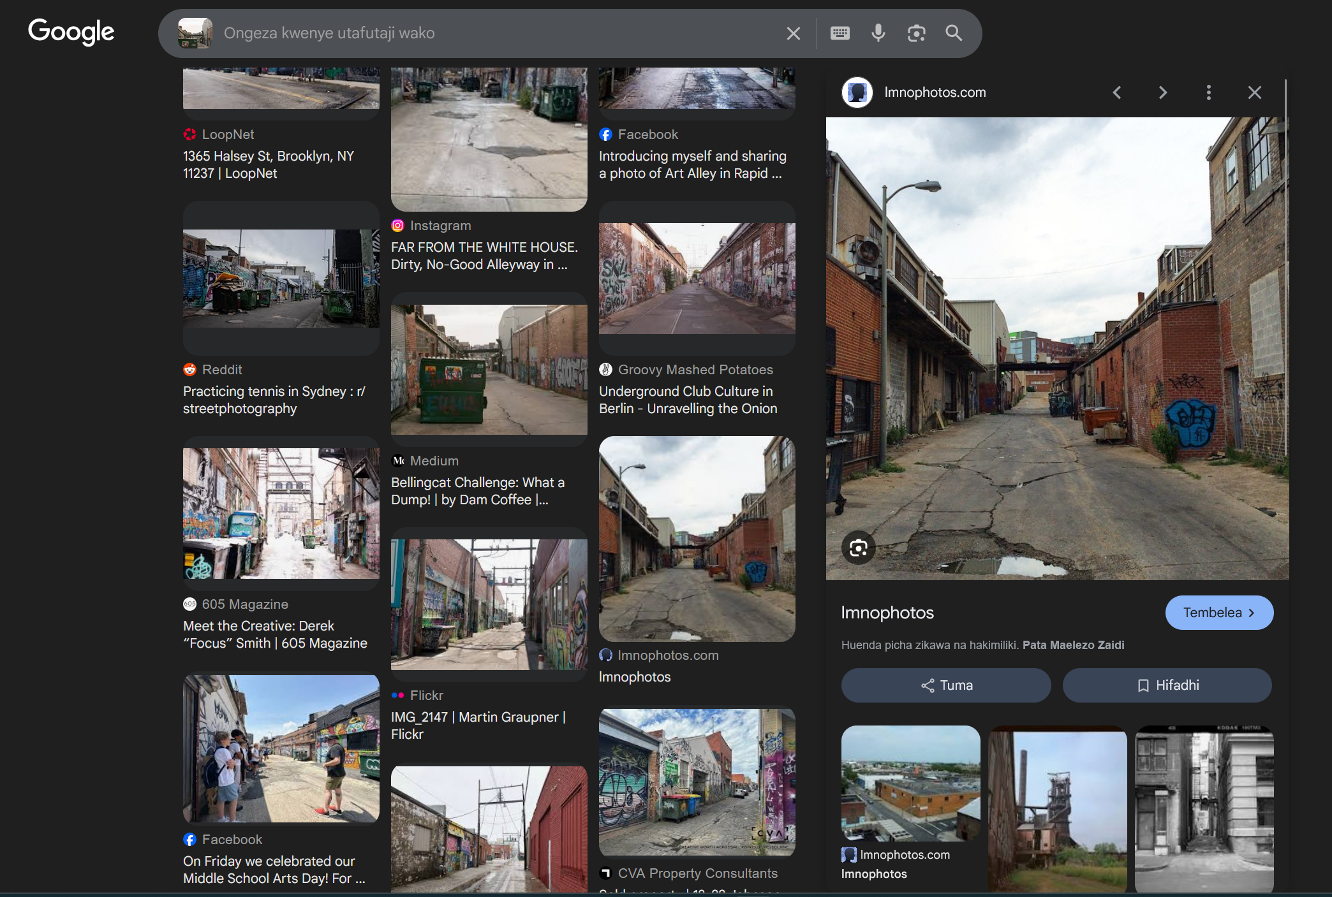This screenshot has height=897, width=1332.
Task: Open the on-screen keyboard icon
Action: tap(840, 33)
